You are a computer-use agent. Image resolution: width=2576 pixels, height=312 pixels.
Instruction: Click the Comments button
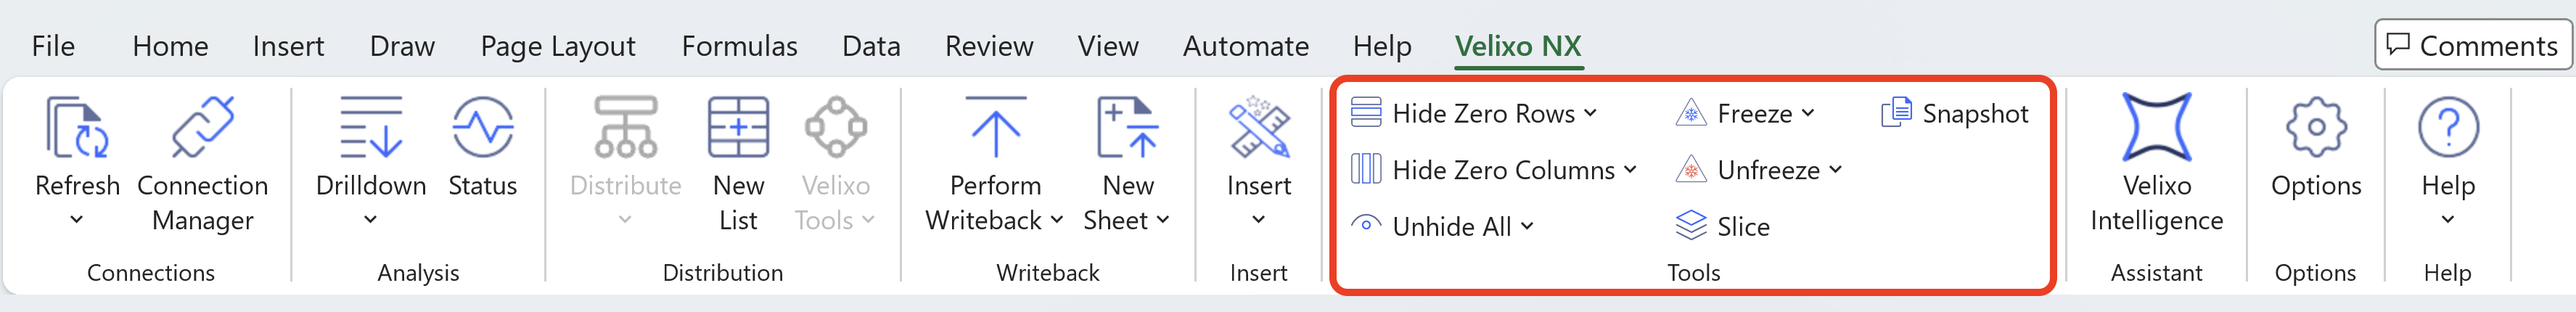coord(2471,45)
